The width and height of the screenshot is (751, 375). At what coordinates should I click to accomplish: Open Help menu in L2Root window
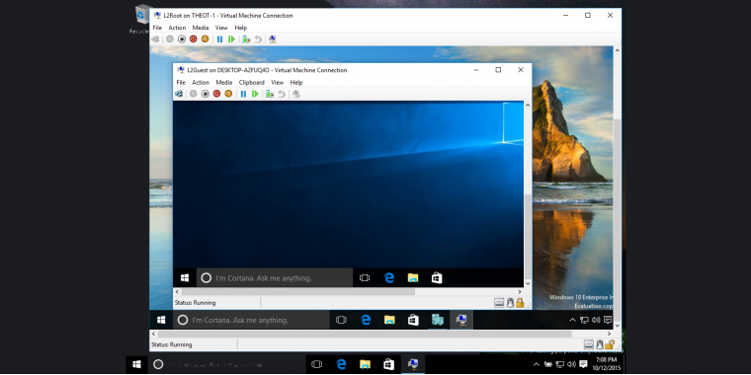point(241,28)
